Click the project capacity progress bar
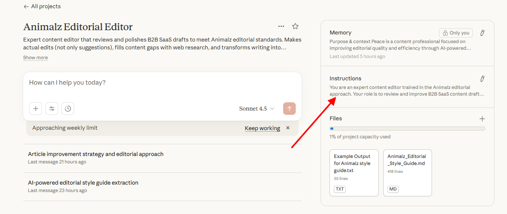This screenshot has height=214, width=507. click(407, 129)
